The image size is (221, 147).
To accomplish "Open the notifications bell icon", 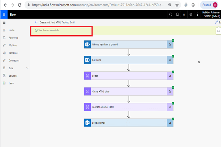I will [177, 14].
